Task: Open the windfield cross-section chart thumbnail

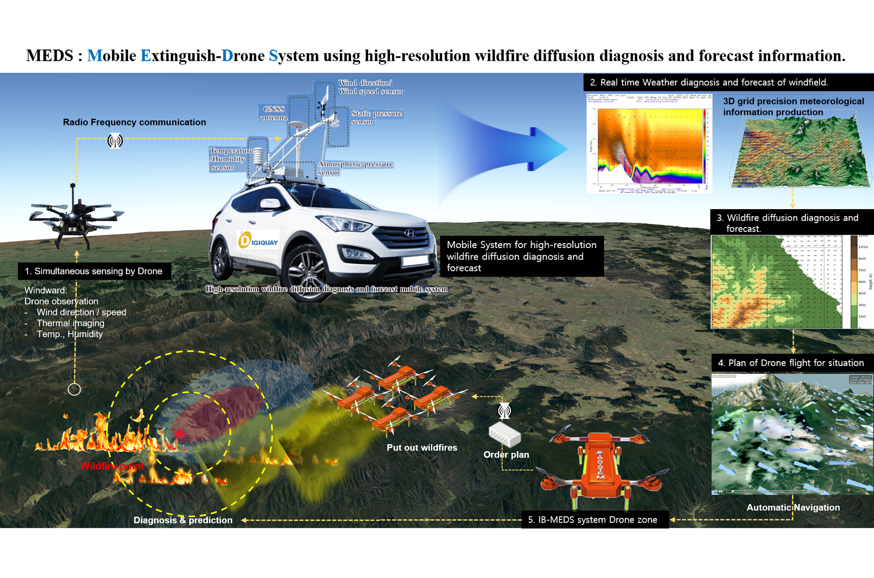Action: pos(649,143)
